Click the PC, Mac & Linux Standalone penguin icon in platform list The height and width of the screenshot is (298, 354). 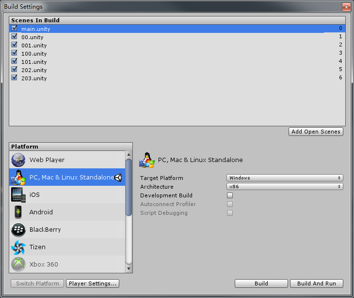coord(18,177)
